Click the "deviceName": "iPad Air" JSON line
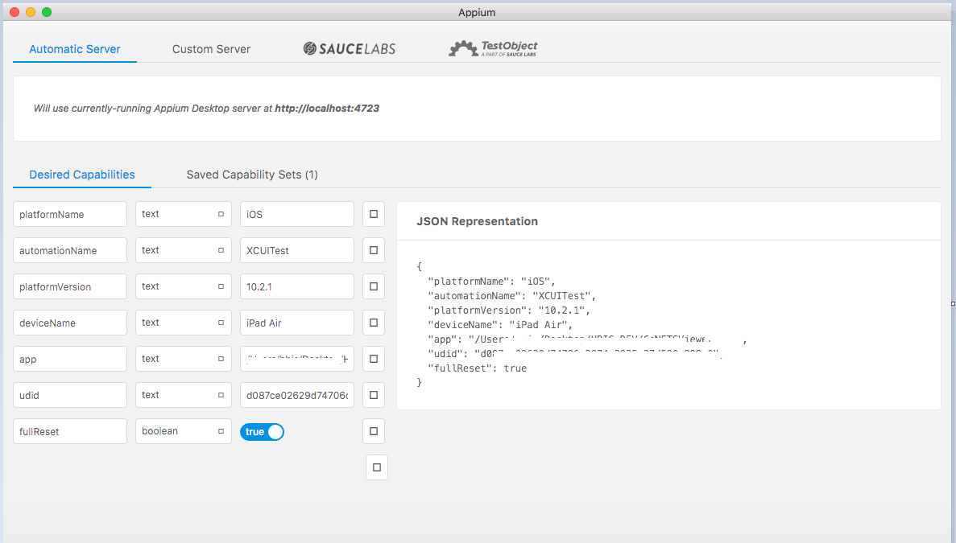Viewport: 956px width, 543px height. (x=500, y=325)
